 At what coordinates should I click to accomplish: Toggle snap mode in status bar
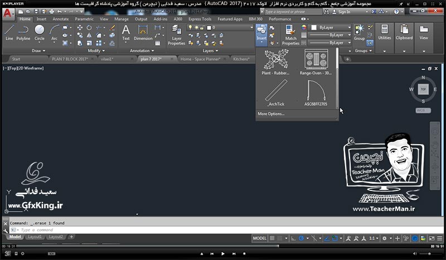point(280,238)
